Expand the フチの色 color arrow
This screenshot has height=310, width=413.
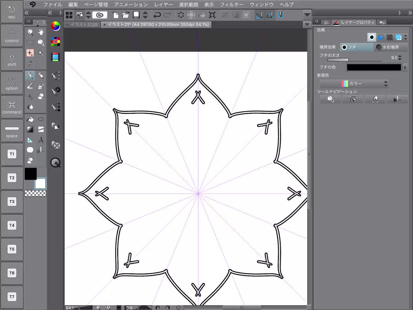coord(405,68)
